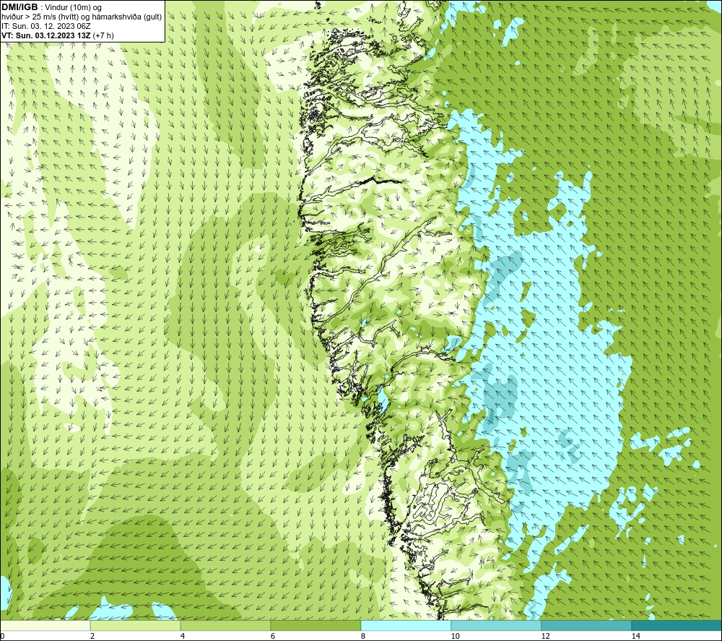The width and height of the screenshot is (722, 641).
Task: Click the colorbar label '12'
Action: (545, 636)
